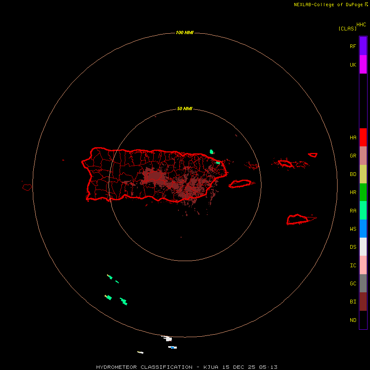
Task: Click the NEXLAB-College of DuPage credit text
Action: pyautogui.click(x=328, y=5)
